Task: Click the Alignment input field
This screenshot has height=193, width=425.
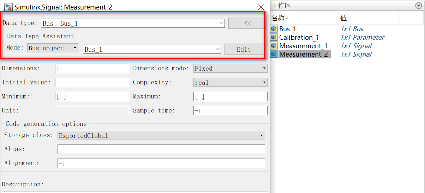Action: pos(161,163)
